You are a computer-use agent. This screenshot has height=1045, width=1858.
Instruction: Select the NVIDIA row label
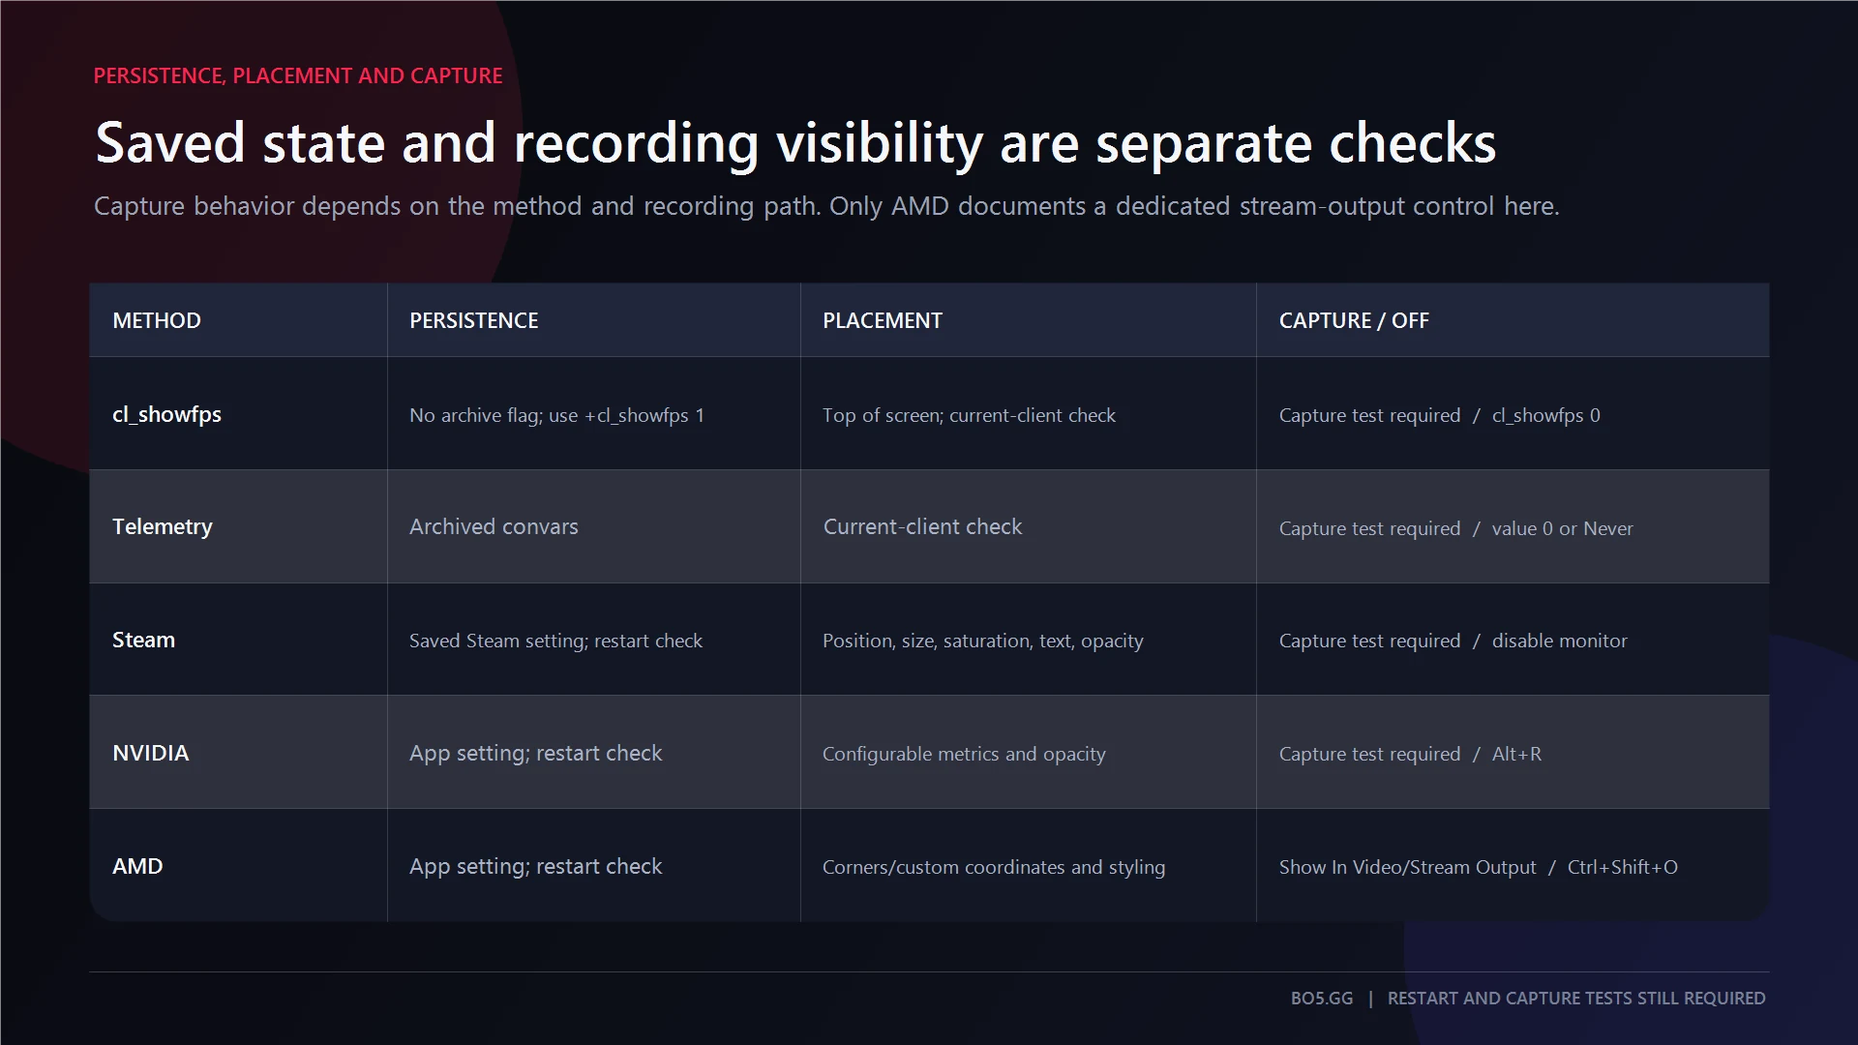point(150,753)
